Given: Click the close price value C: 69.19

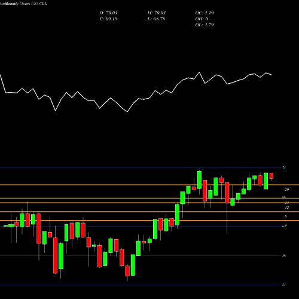Looking at the screenshot, I should point(108,19).
